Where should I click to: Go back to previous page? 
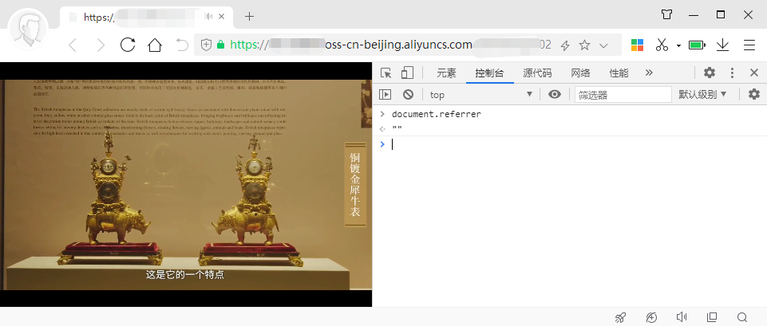(73, 45)
